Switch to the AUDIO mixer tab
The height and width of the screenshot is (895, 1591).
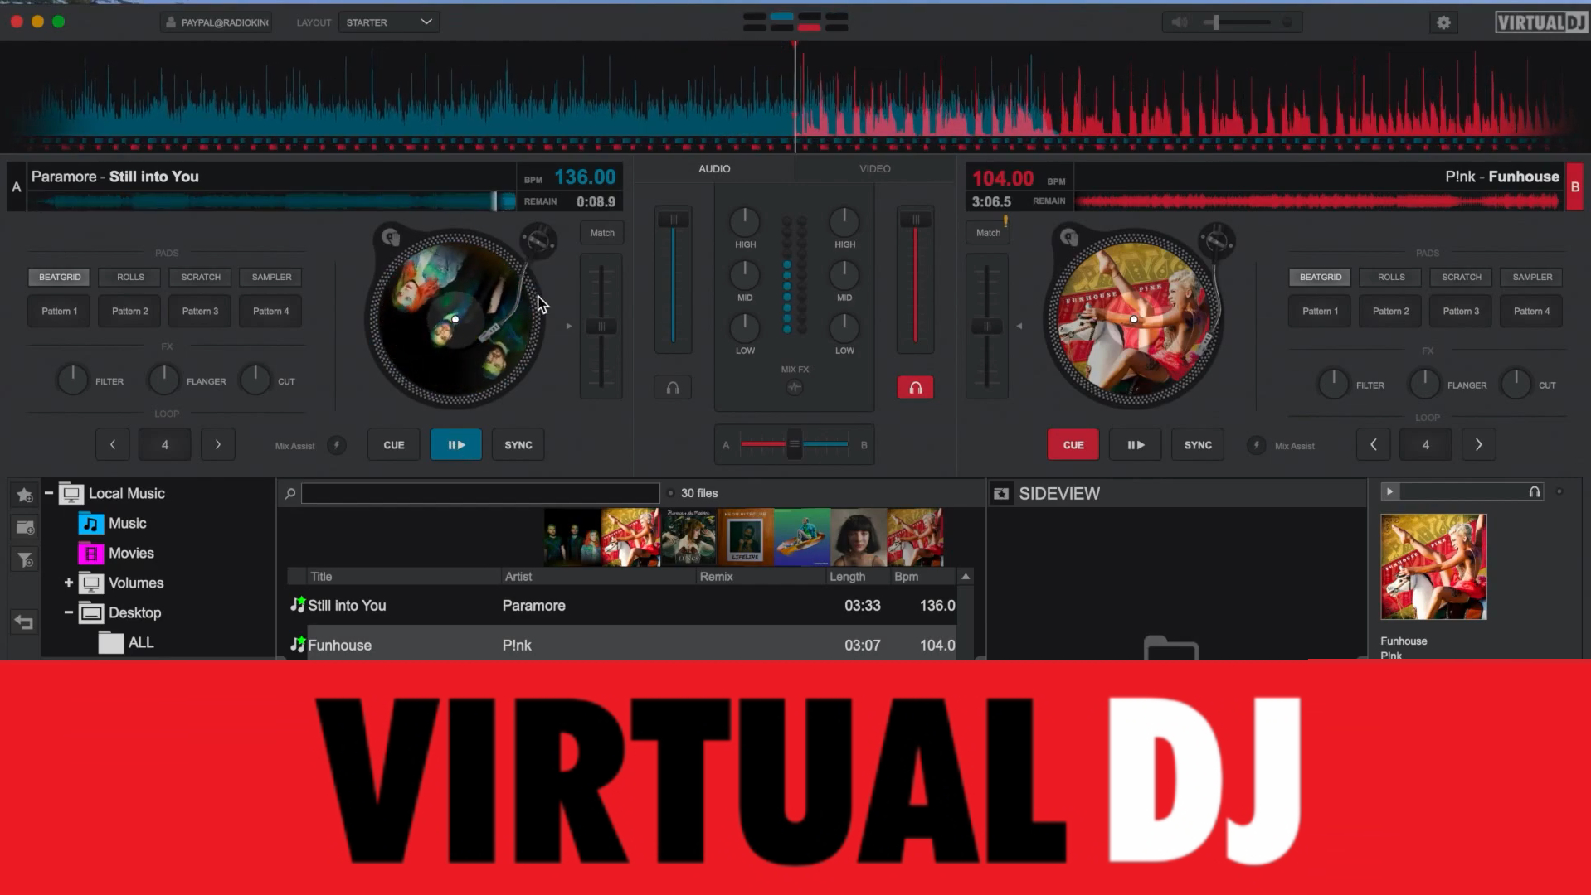pos(714,168)
